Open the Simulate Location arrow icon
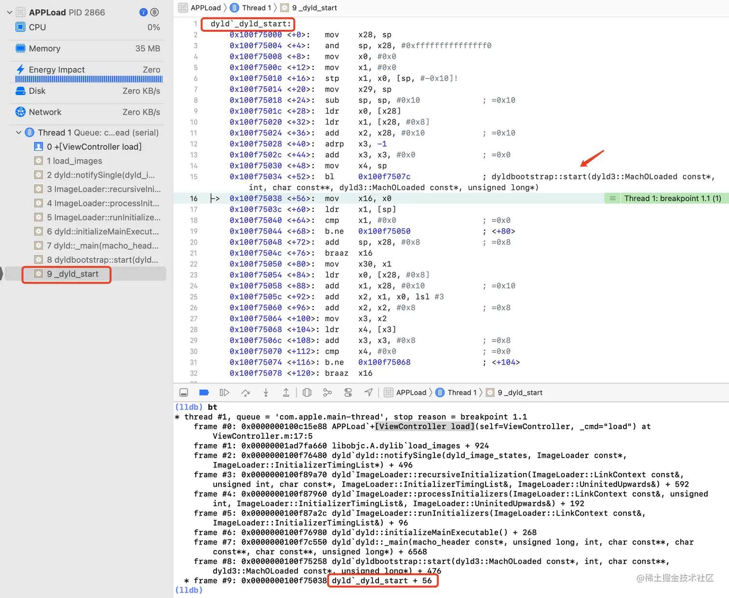 click(x=368, y=393)
